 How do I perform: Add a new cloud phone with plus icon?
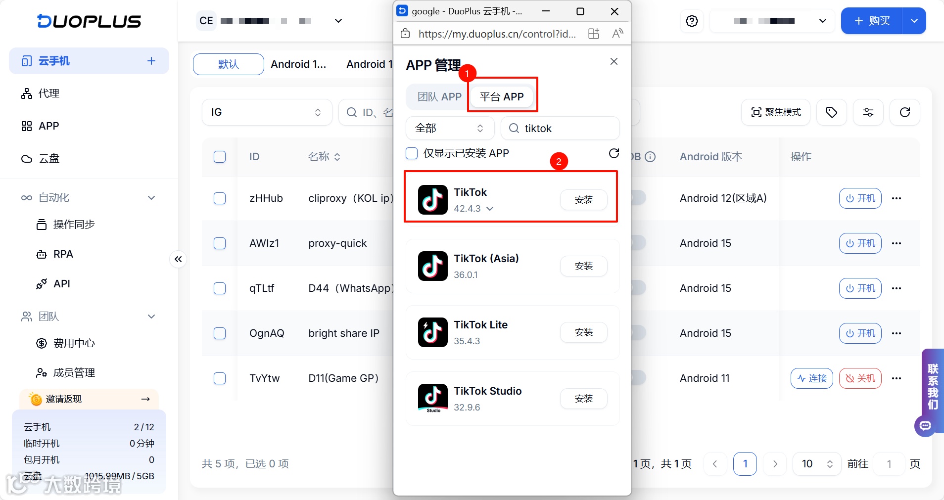151,61
